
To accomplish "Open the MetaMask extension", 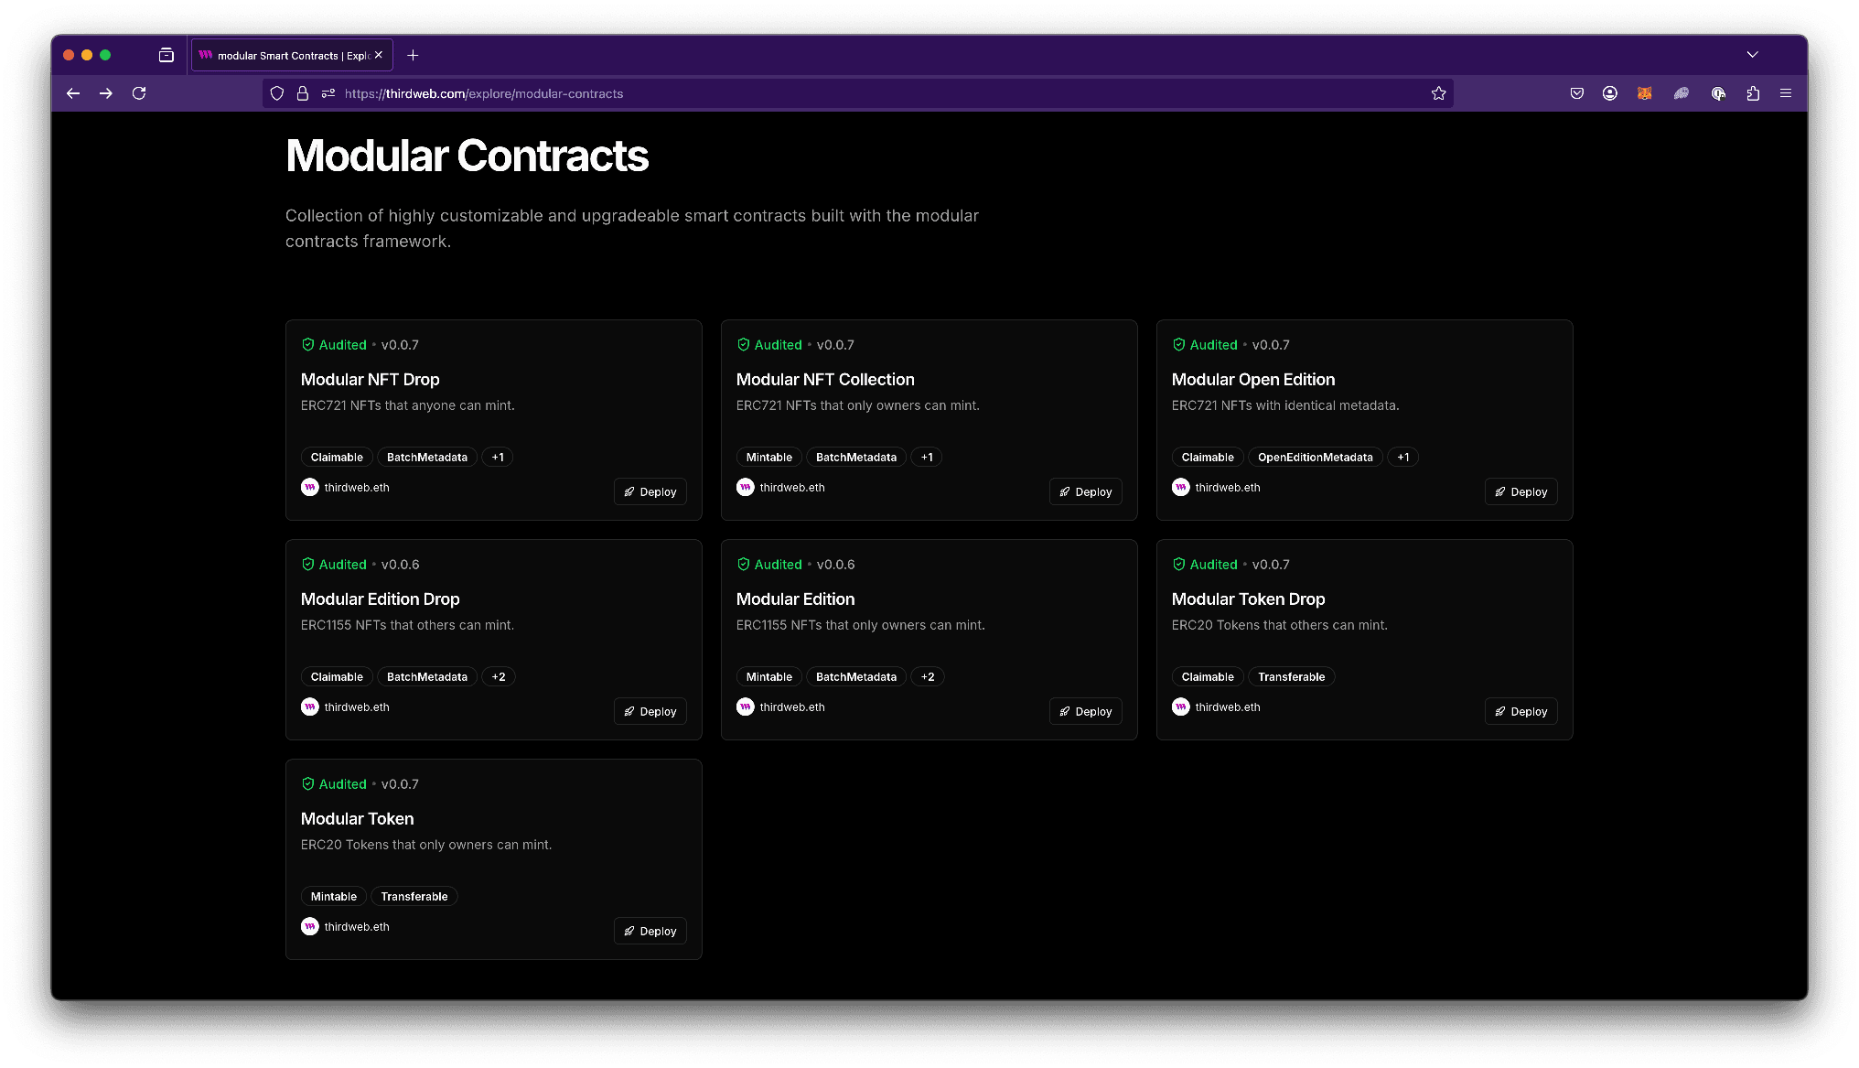I will tap(1644, 92).
